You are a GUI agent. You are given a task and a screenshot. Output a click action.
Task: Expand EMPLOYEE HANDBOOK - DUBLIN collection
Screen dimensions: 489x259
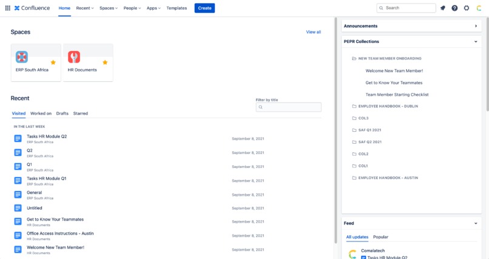point(388,106)
